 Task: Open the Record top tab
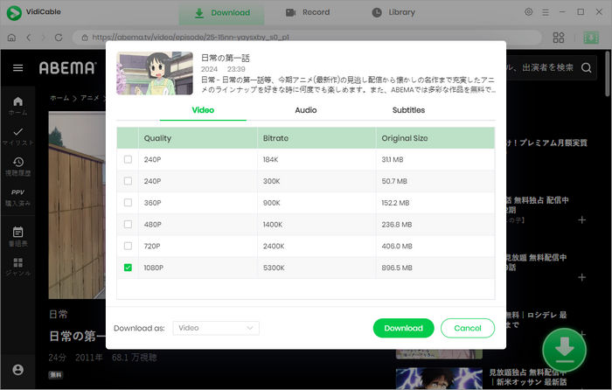tap(308, 12)
